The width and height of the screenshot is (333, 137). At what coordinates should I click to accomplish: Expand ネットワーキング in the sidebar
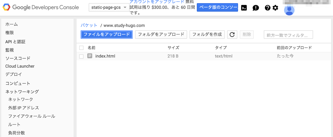[22, 92]
